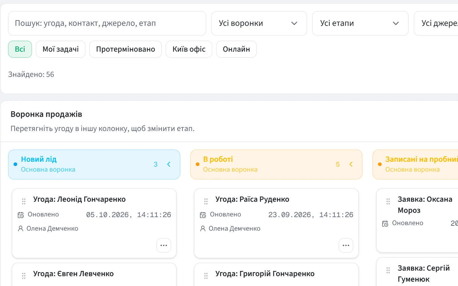The image size is (458, 286).
Task: Click person icon on Раїса Руденко card
Action: [x=203, y=228]
